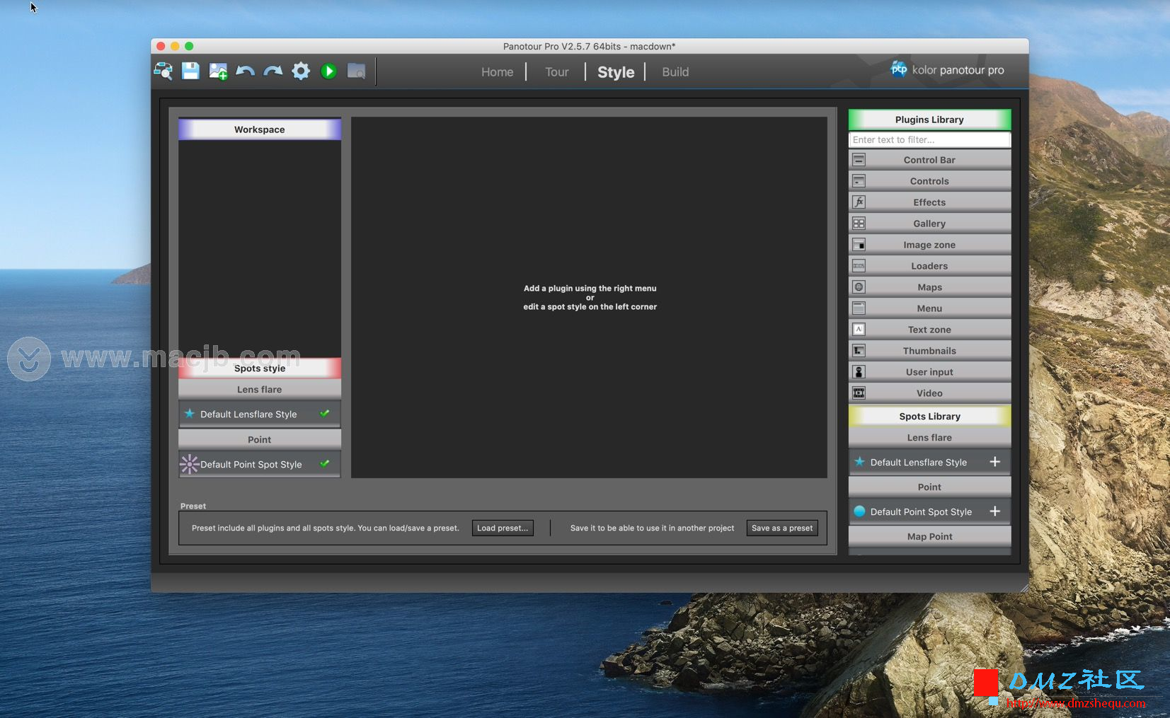
Task: Click the Save as a preset button
Action: click(x=782, y=528)
